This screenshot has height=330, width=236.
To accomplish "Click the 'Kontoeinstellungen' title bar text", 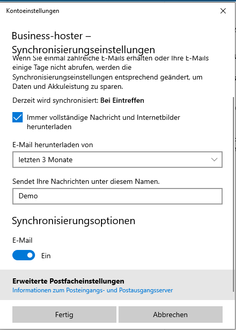I will pos(33,11).
